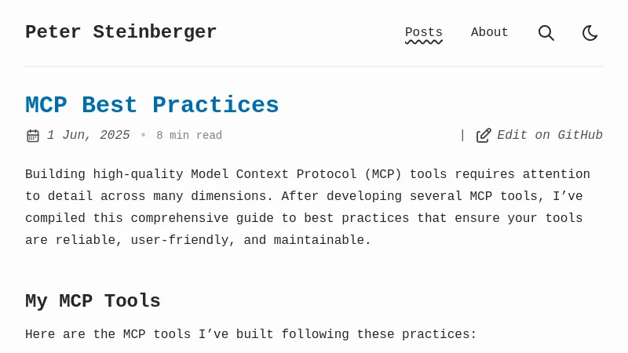
Task: Select the My MCP Tools heading
Action: tap(93, 301)
